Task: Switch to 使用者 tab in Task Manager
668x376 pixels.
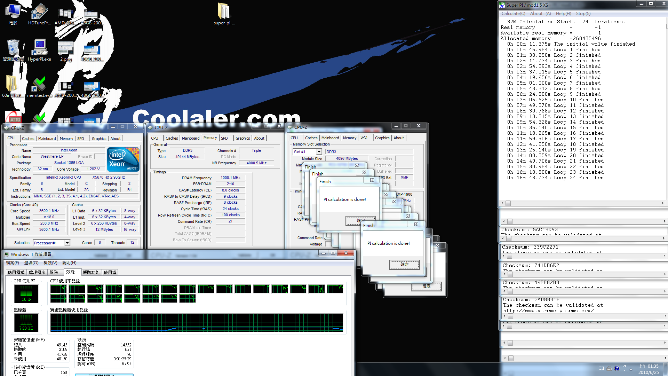Action: 110,273
